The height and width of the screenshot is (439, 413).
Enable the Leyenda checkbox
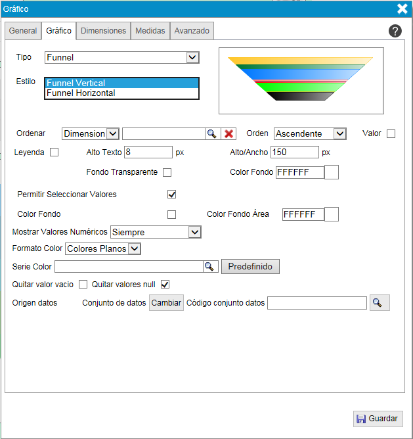tap(54, 152)
